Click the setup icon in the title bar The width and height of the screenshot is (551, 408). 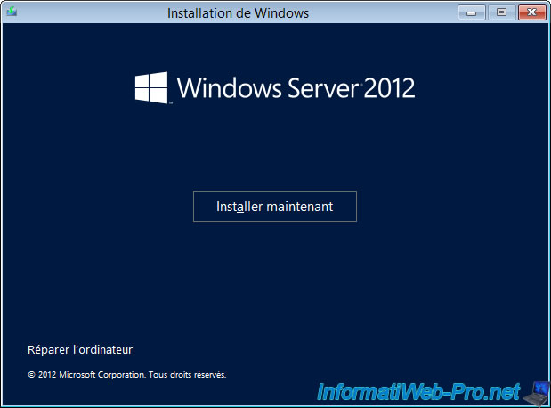click(12, 12)
